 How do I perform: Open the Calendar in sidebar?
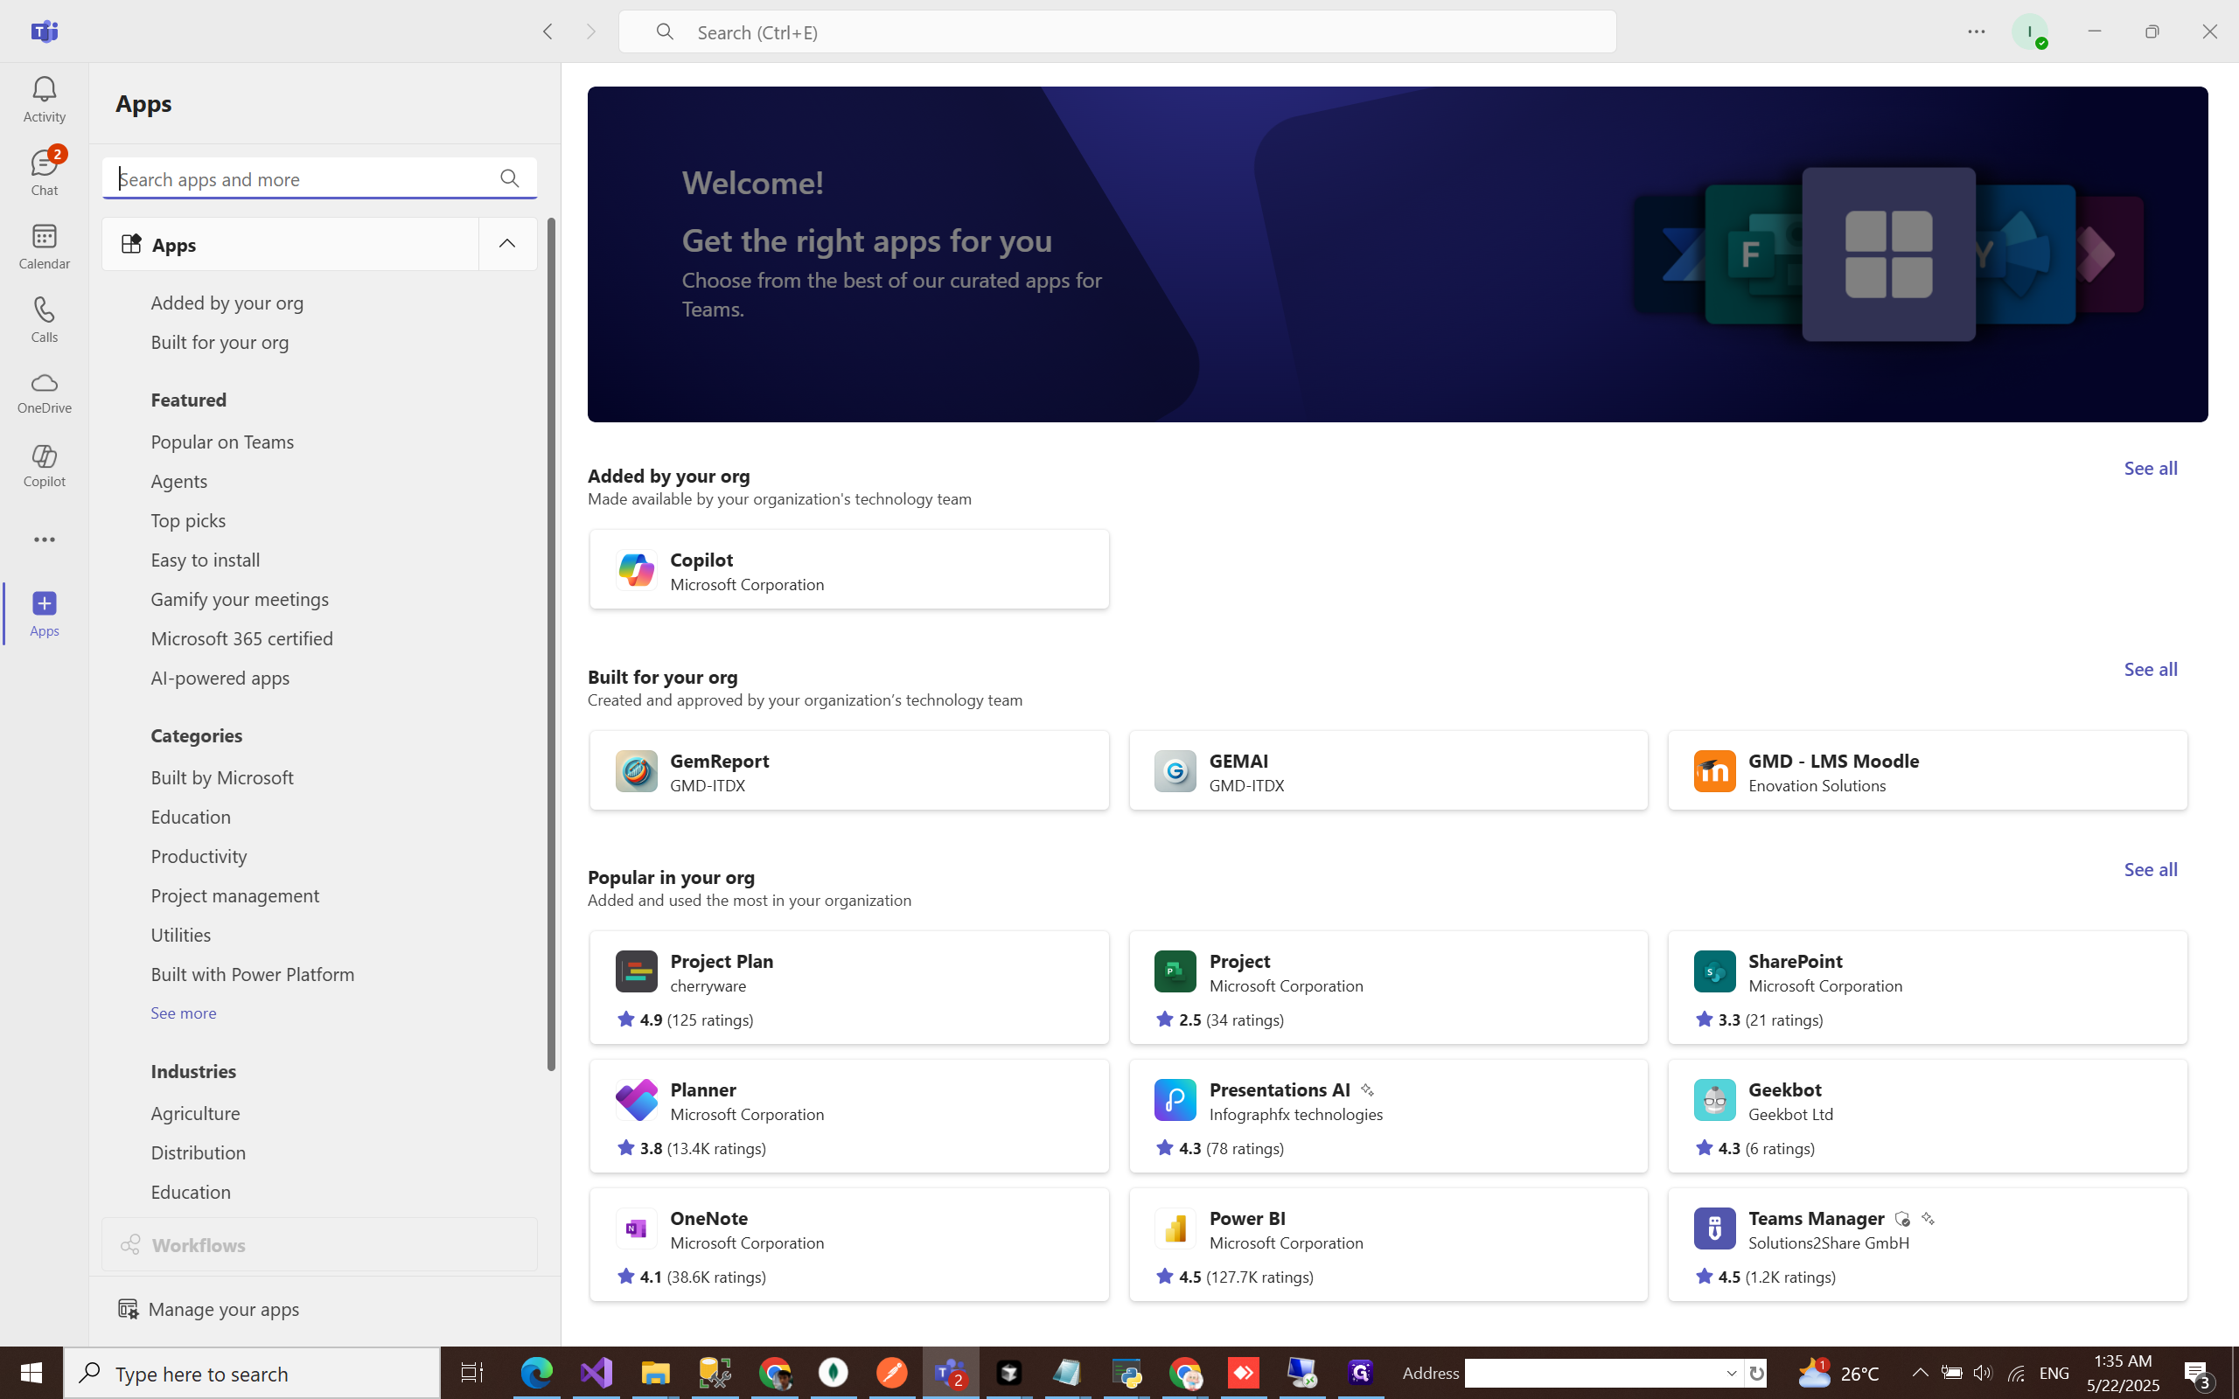[x=45, y=246]
